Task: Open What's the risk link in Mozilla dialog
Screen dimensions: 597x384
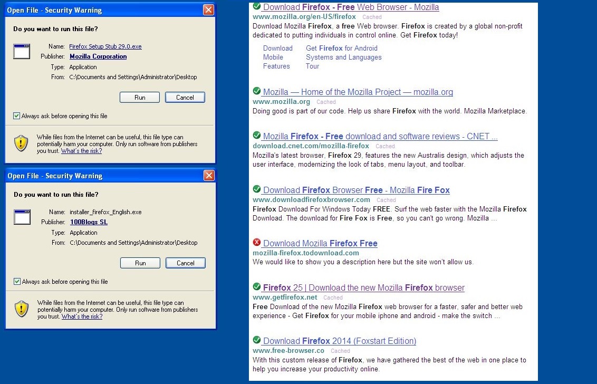Action: click(x=81, y=151)
